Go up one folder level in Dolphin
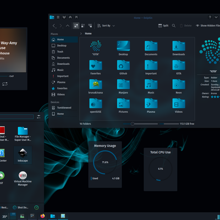 coord(68,26)
